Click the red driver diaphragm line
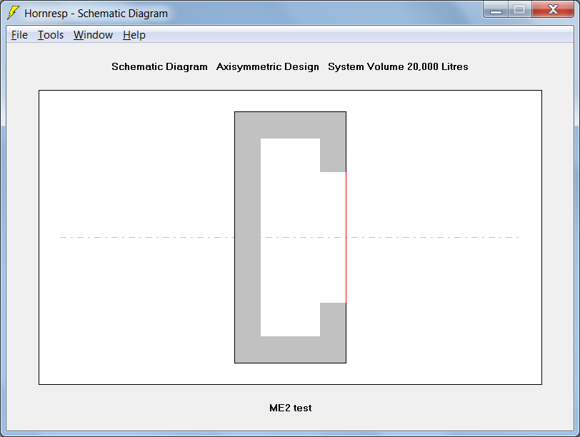Viewport: 580px width, 437px height. coord(346,237)
